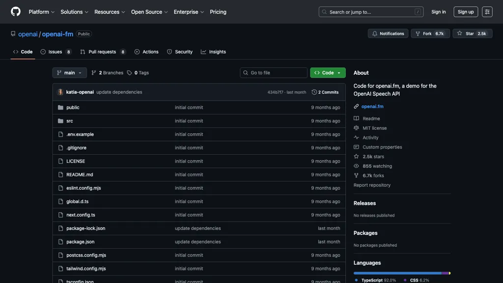
Task: Click the blue TypeScript language dot
Action: click(356, 280)
